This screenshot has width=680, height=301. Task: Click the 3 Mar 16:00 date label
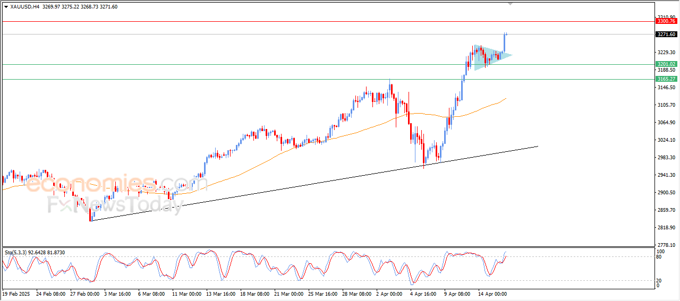click(x=118, y=294)
